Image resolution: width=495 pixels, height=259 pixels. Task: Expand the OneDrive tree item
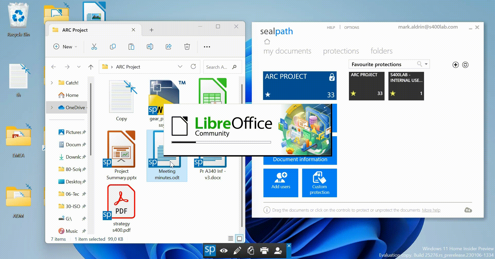pos(52,107)
